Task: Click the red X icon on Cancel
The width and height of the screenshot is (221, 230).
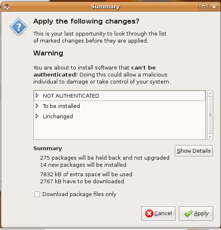Action: 149,213
